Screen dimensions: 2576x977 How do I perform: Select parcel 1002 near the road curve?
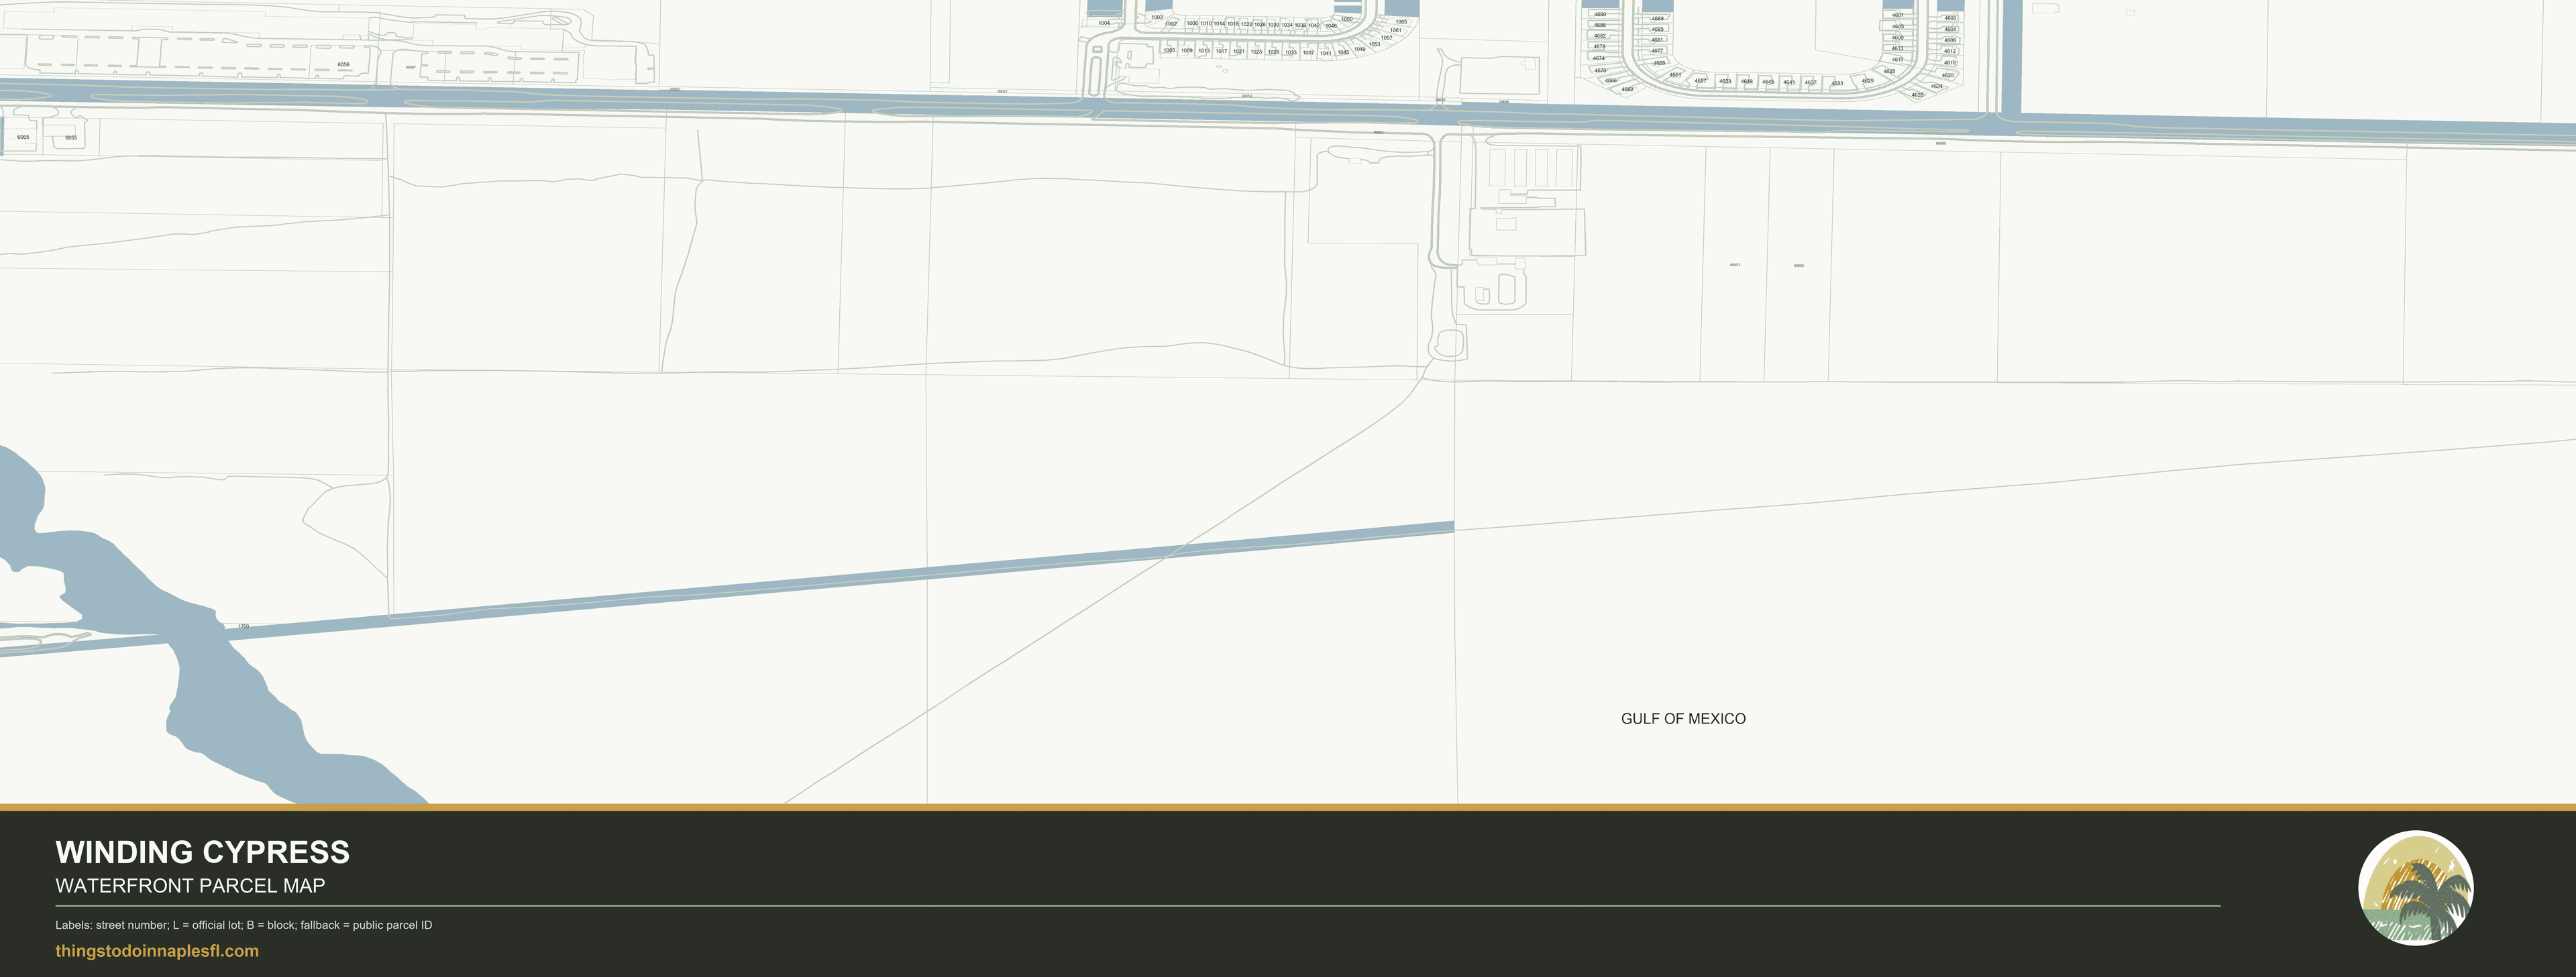[x=1171, y=24]
